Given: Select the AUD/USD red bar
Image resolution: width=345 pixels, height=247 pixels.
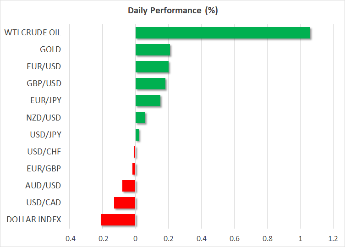Looking at the screenshot, I should tap(129, 186).
